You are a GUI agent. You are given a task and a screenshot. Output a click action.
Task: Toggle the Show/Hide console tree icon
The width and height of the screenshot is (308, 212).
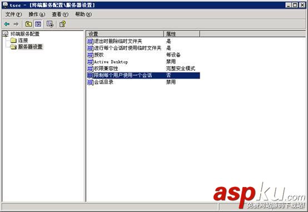click(x=38, y=24)
